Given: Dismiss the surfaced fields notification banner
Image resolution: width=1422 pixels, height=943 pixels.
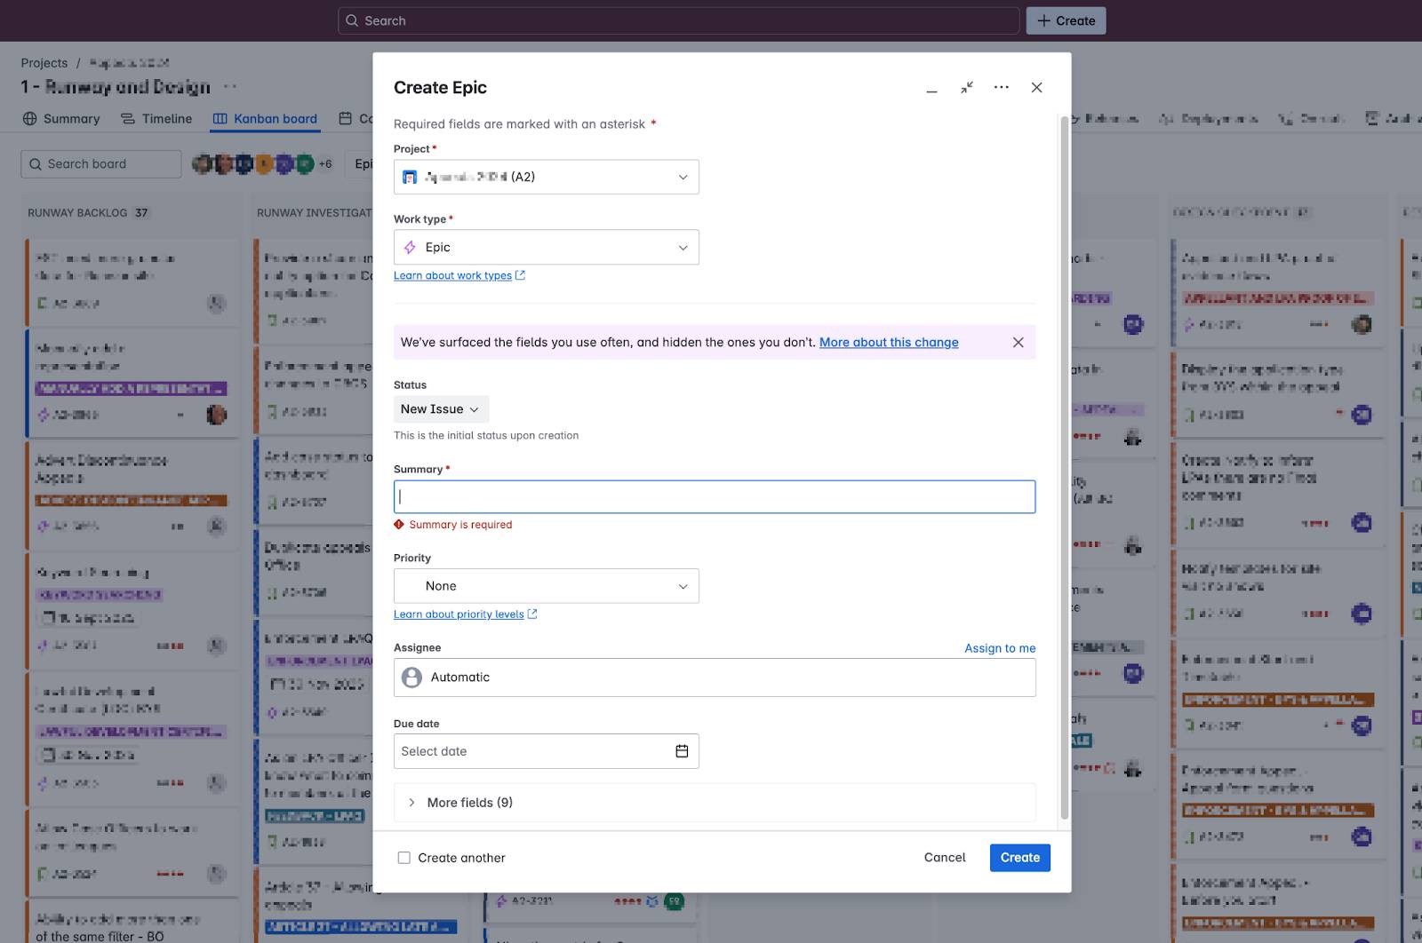Looking at the screenshot, I should point(1018,342).
